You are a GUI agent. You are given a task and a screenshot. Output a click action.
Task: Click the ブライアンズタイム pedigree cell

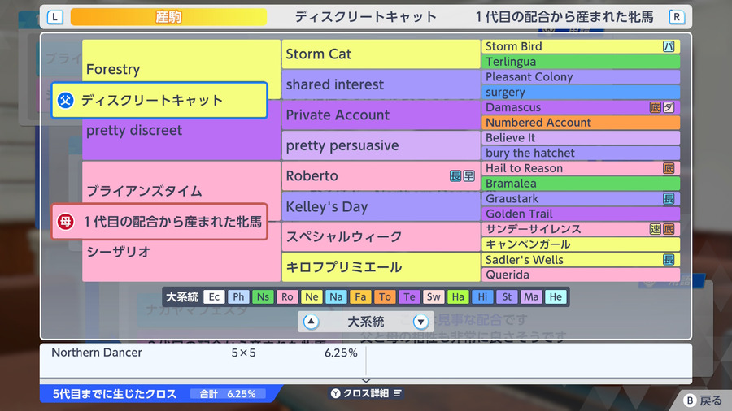click(x=181, y=191)
